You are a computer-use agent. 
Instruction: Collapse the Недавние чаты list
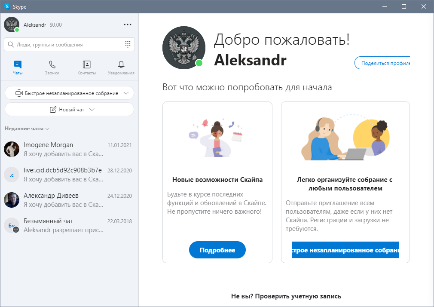point(27,129)
